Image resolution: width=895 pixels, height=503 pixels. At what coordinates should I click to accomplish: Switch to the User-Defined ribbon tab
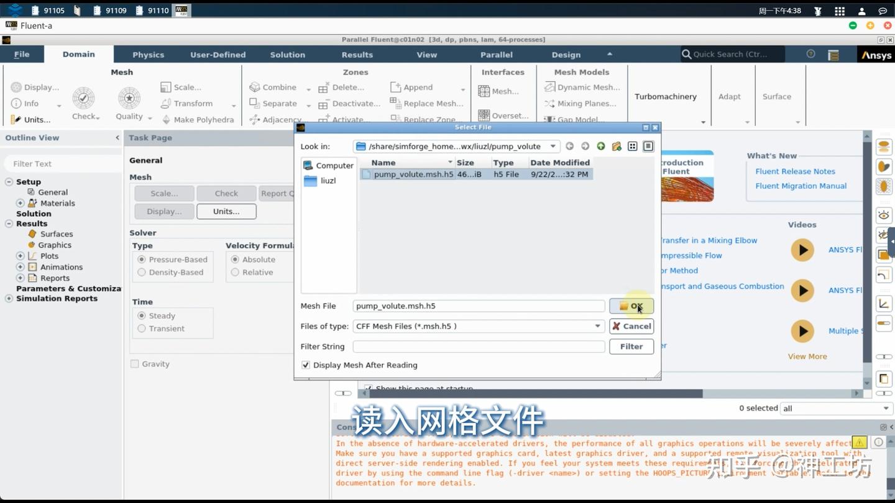point(218,55)
